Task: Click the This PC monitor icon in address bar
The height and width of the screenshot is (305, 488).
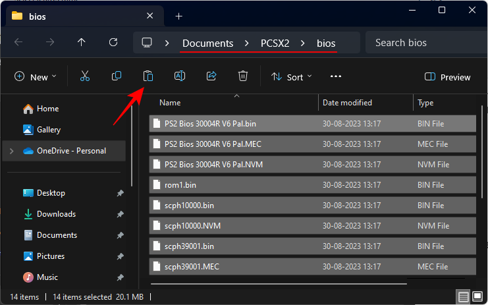Action: coord(147,42)
